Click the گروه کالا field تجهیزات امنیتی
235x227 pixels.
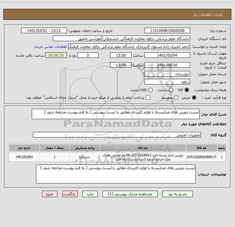pos(117,135)
